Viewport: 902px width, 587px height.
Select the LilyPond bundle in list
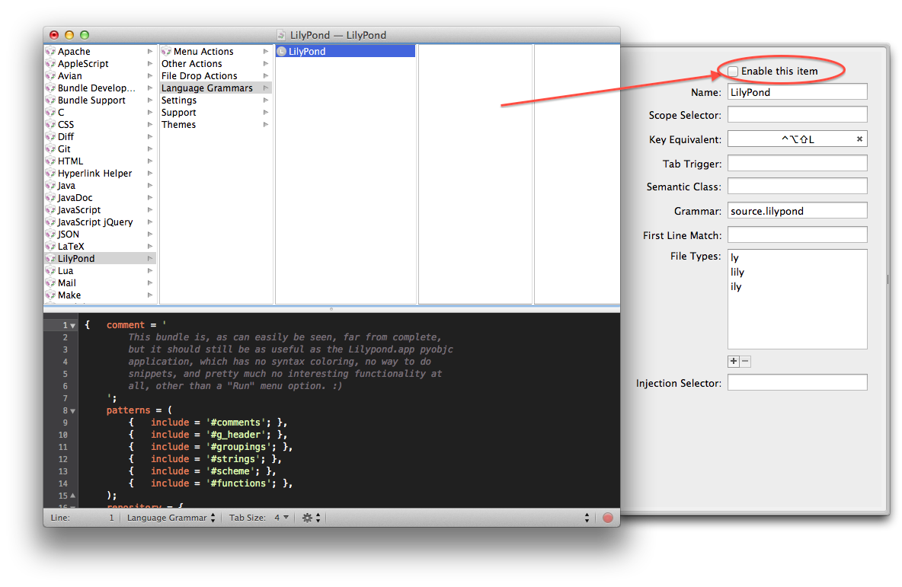click(100, 259)
